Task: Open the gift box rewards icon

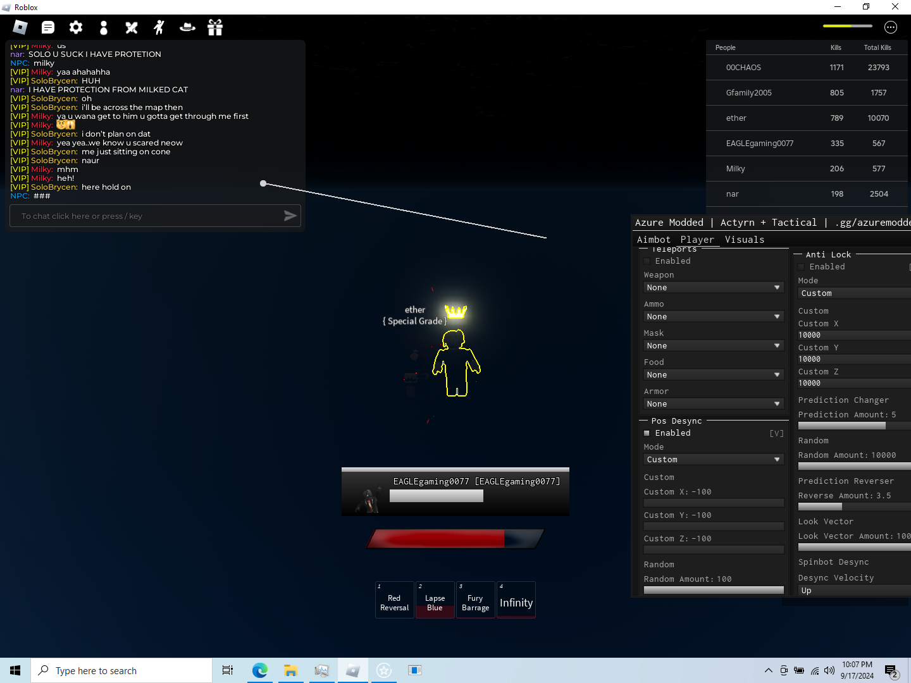Action: click(x=215, y=27)
